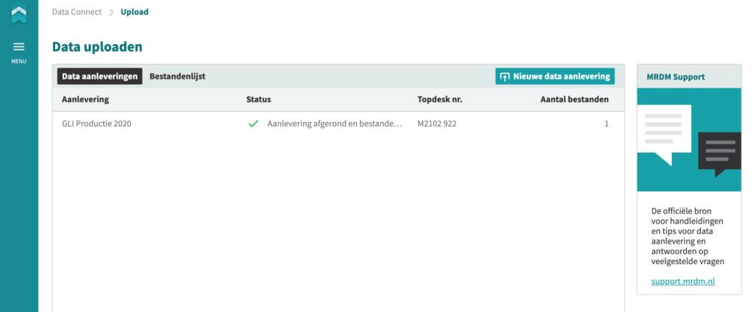Sort by the Status column header
Image resolution: width=753 pixels, height=312 pixels.
point(258,99)
